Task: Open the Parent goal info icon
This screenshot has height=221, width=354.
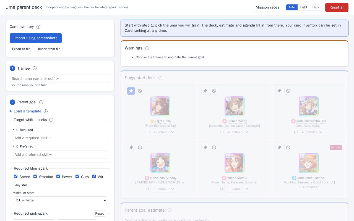Action: click(41, 102)
